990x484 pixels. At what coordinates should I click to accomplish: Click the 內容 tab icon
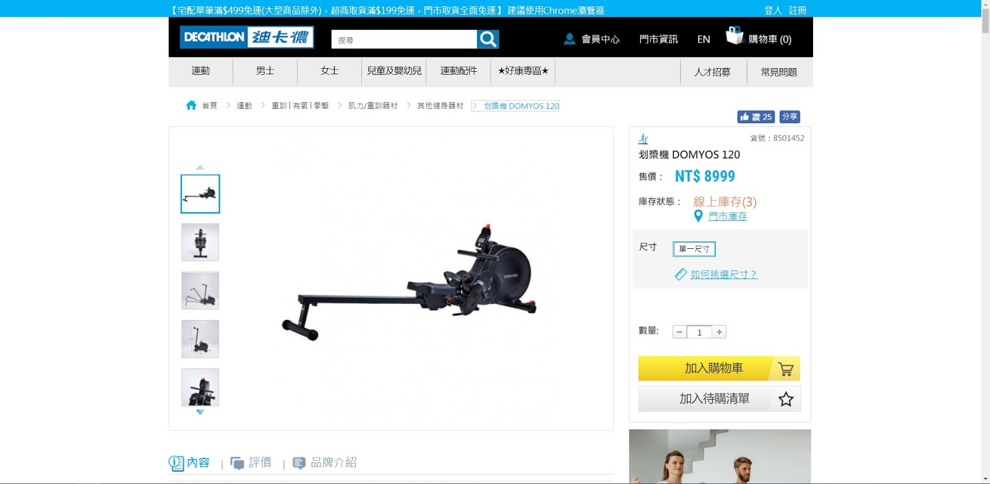[176, 463]
